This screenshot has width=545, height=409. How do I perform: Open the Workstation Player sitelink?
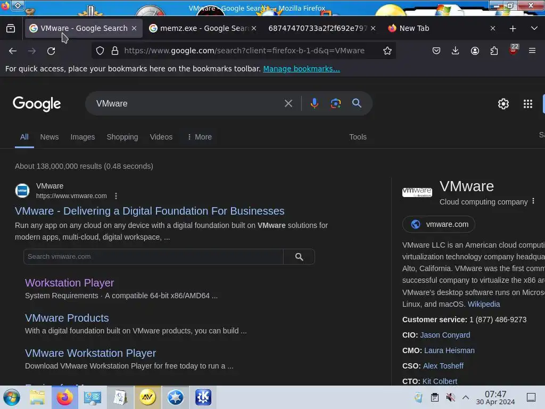tap(70, 283)
